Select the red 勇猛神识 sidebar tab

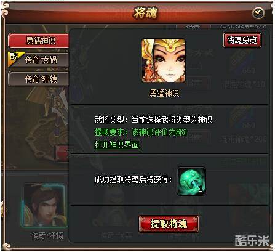(39, 41)
